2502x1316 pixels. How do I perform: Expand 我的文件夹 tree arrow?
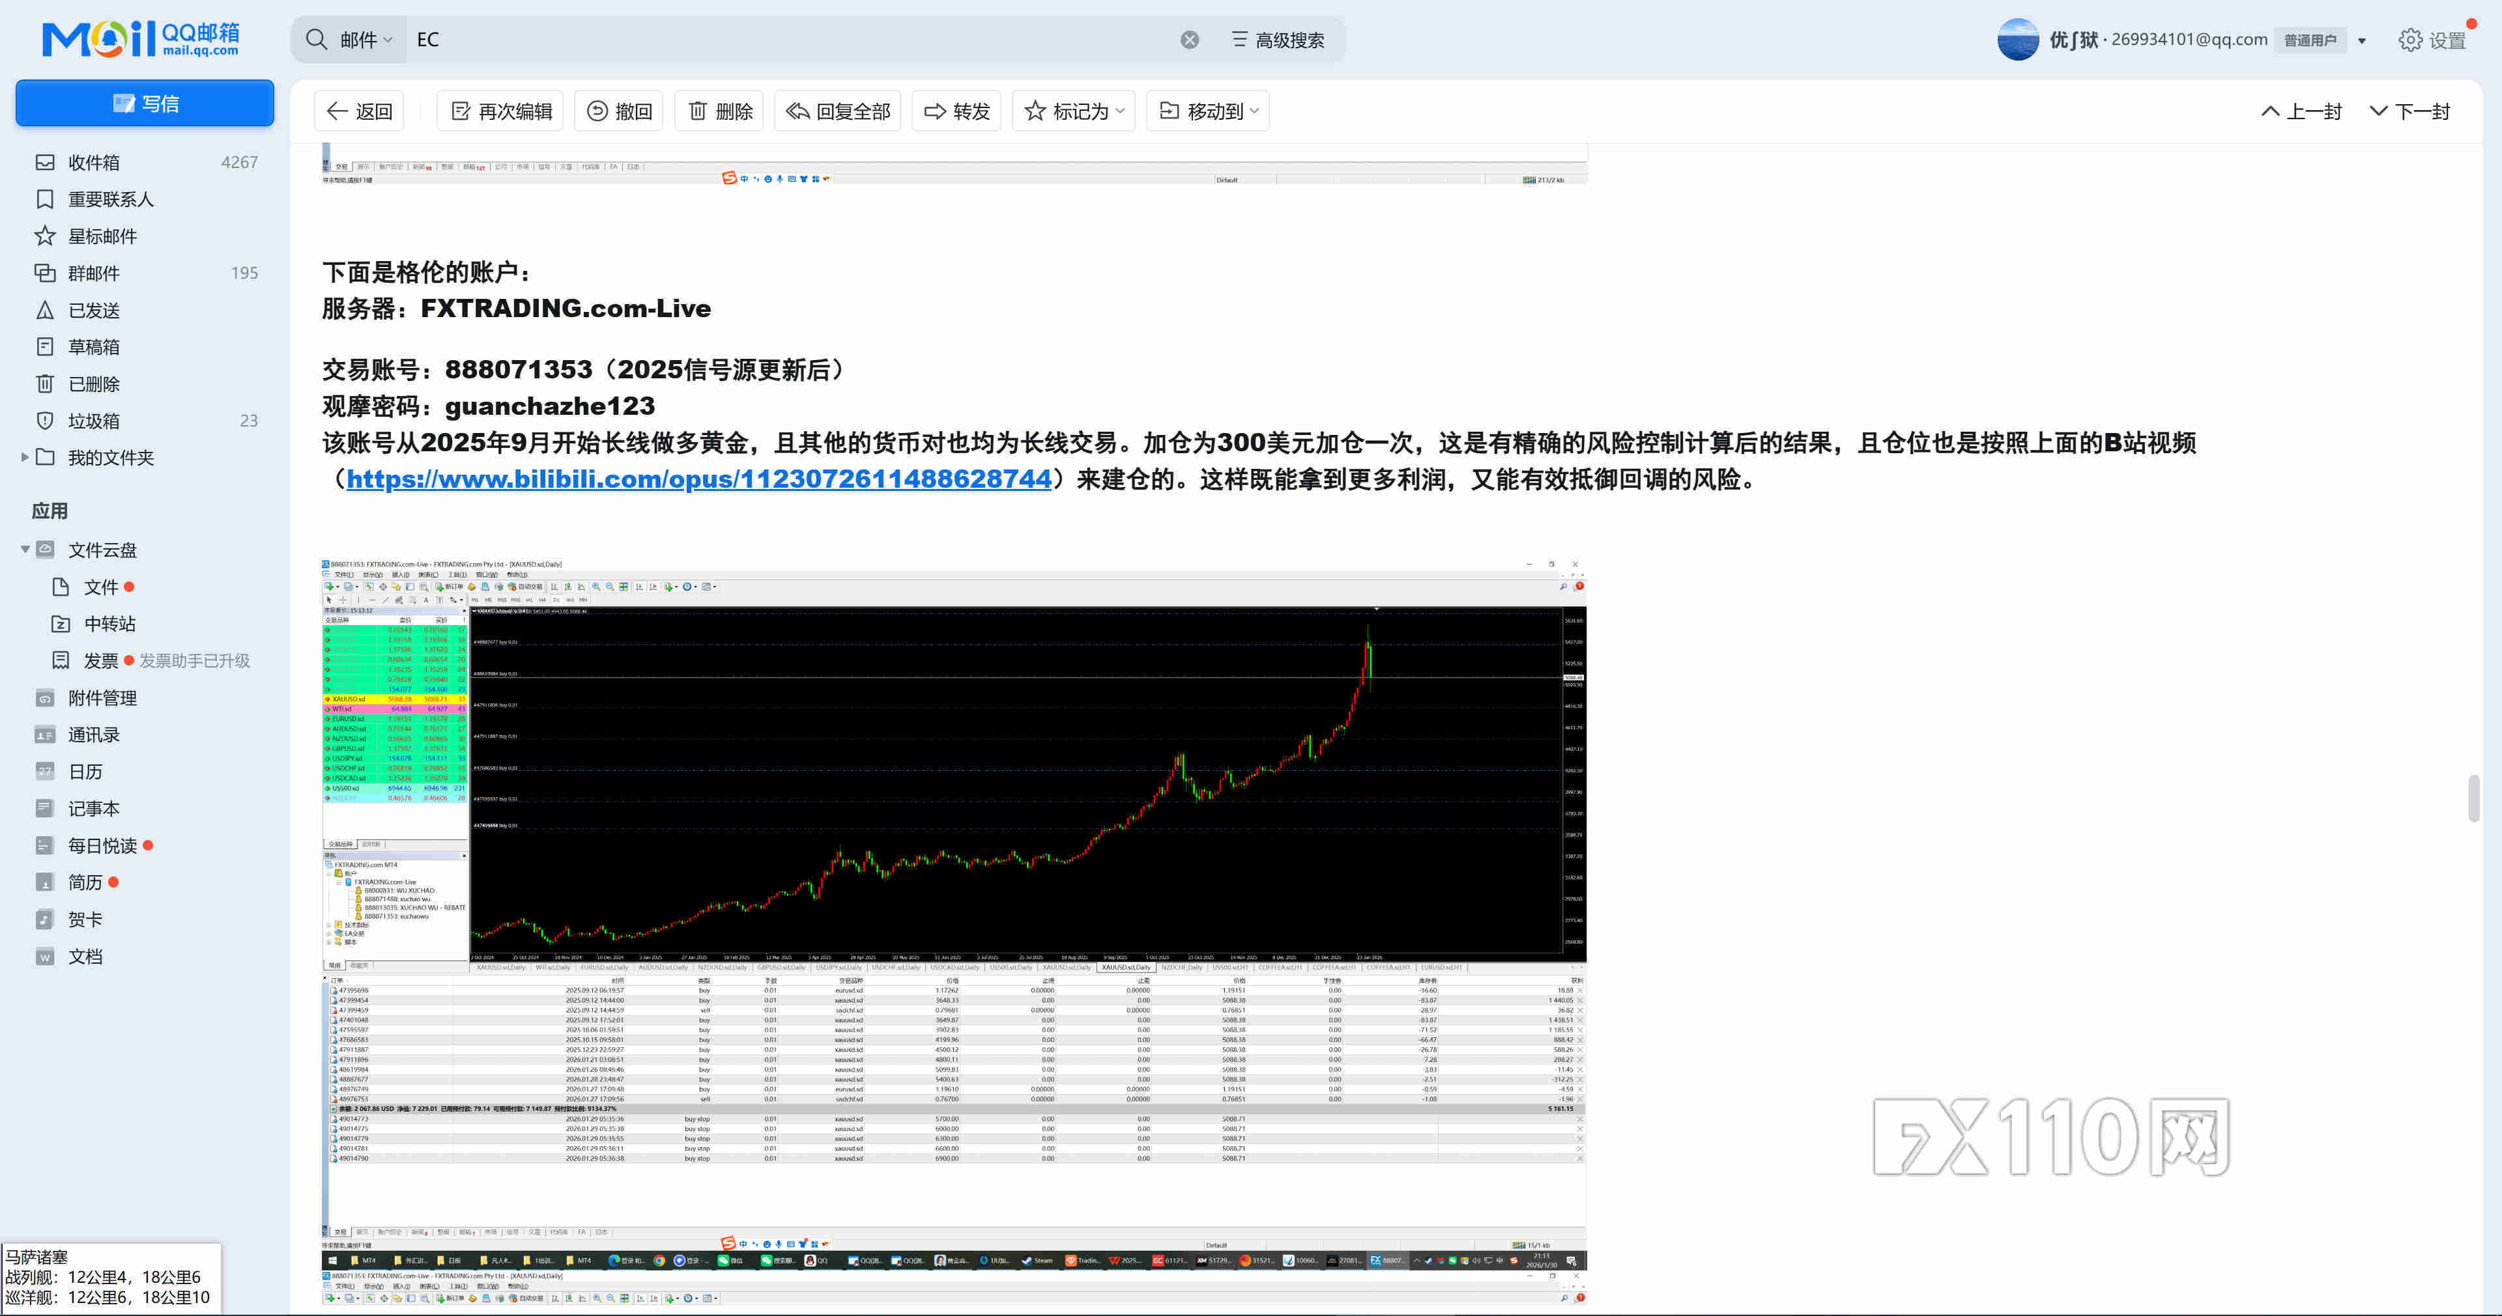pos(24,457)
